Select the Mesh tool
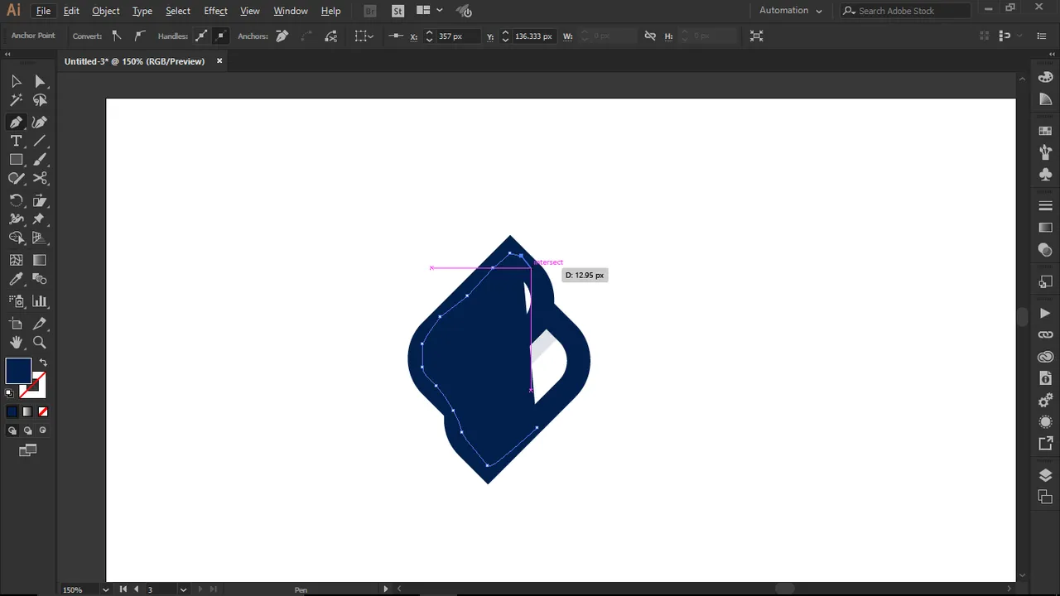1060x596 pixels. tap(16, 260)
